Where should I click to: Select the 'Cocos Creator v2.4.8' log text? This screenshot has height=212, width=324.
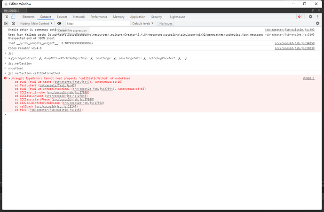tap(25, 48)
